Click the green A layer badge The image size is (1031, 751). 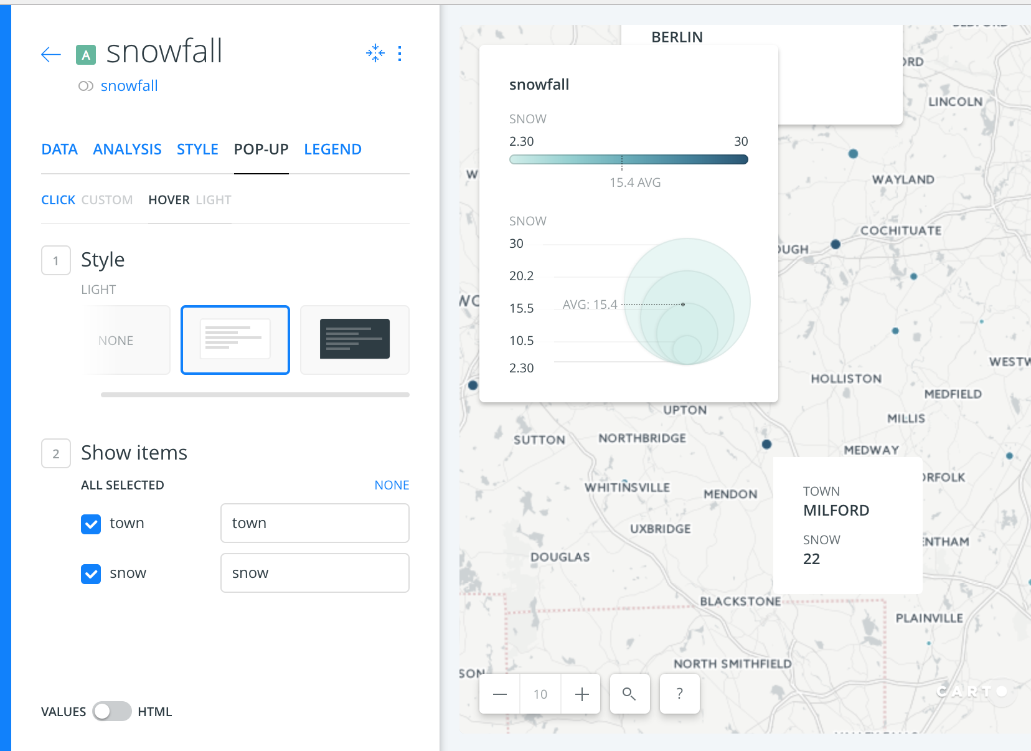point(86,55)
